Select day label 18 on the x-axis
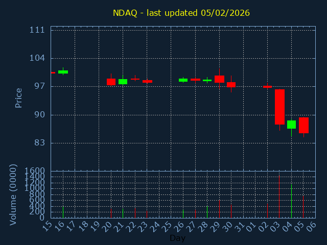Viewport: 327px width, 245px height. (x=83, y=227)
